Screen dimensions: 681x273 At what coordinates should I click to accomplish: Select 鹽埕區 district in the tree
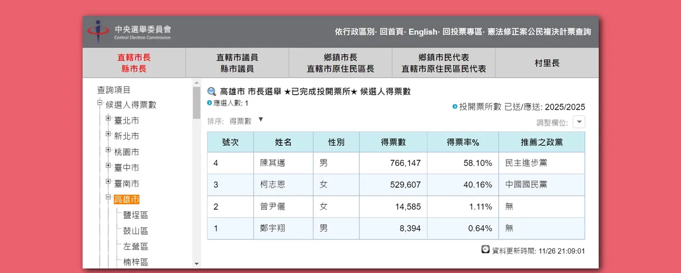pyautogui.click(x=136, y=215)
